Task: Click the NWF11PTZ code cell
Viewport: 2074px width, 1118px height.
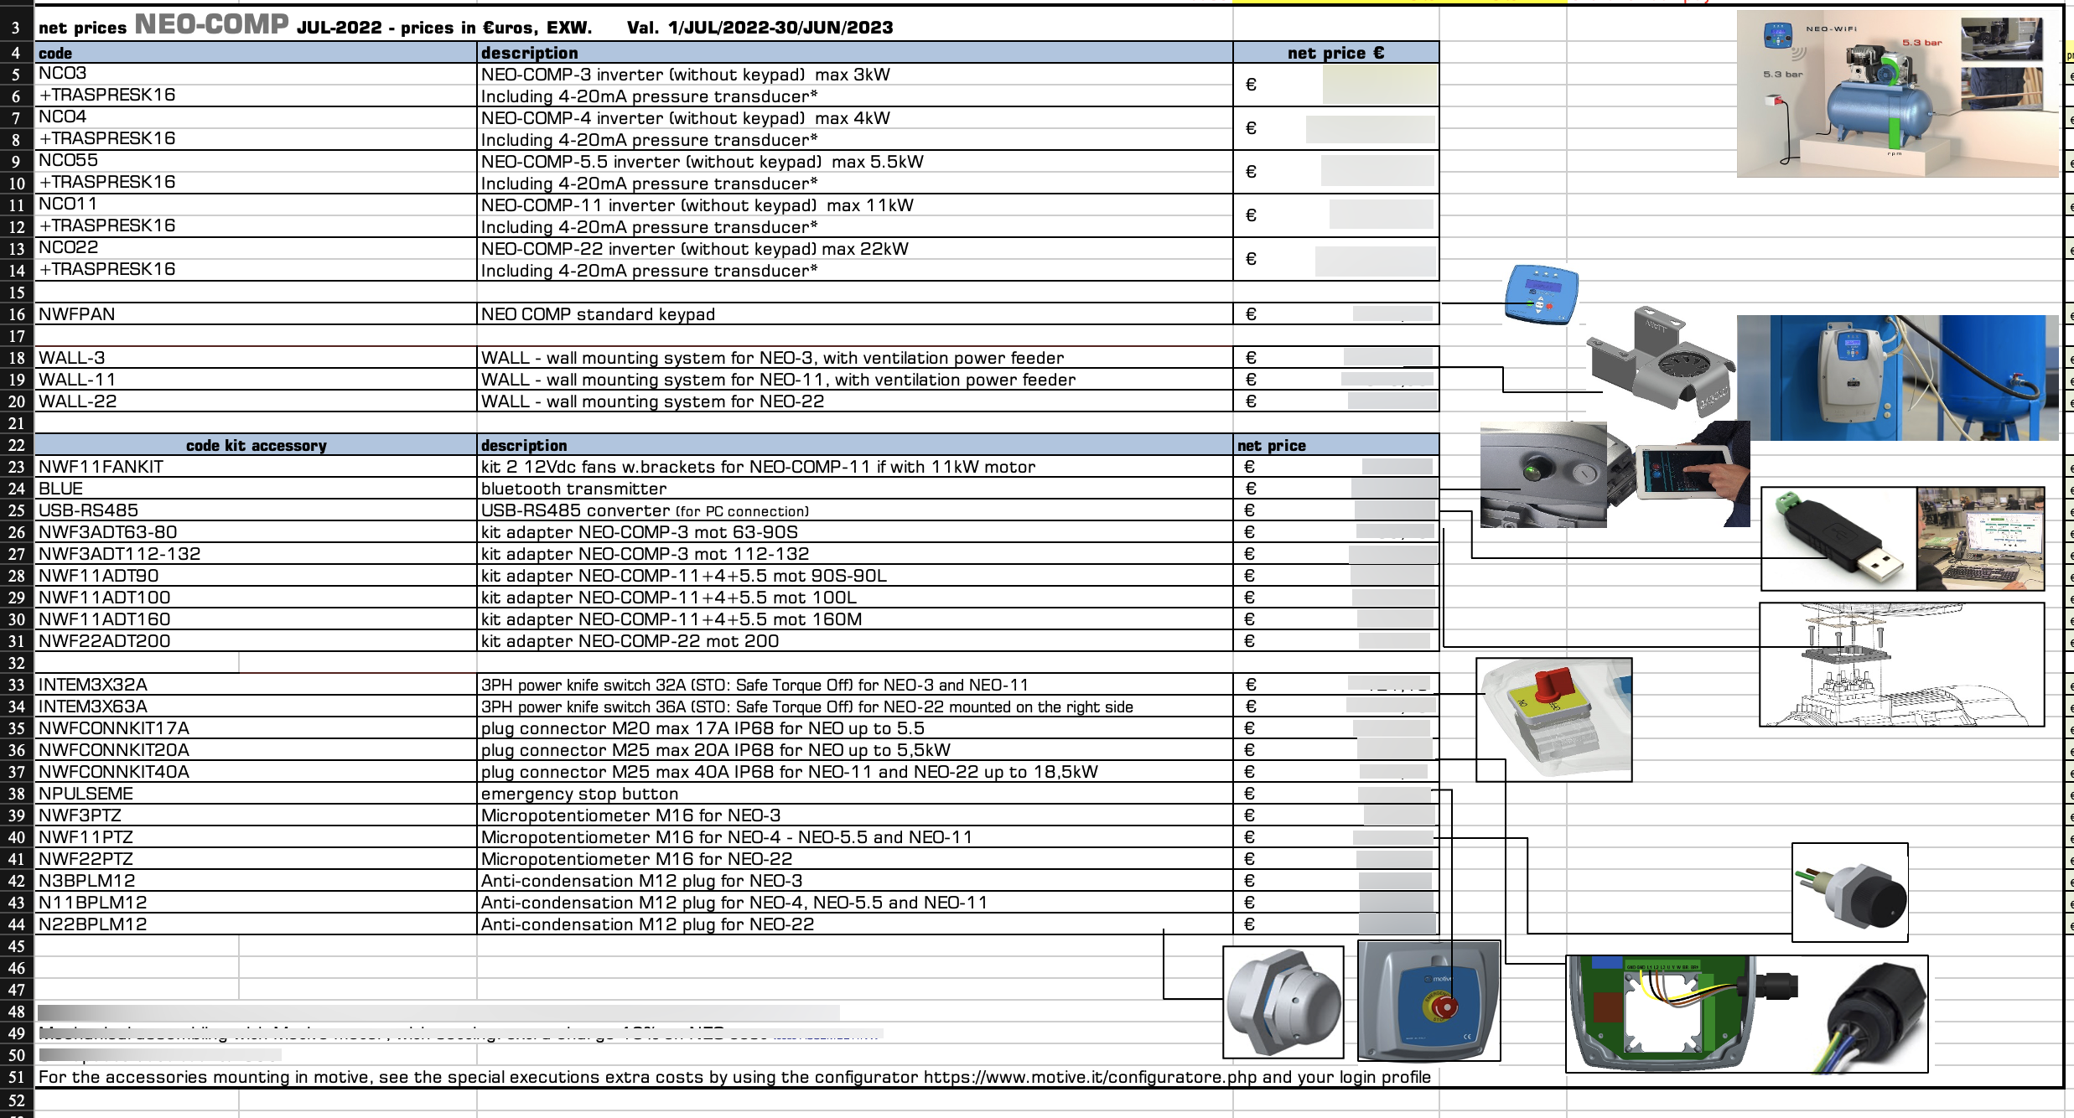Action: (x=256, y=837)
